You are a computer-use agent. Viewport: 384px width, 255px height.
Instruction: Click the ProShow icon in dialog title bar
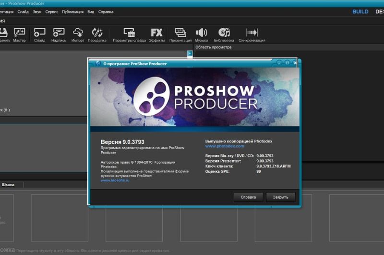(98, 64)
